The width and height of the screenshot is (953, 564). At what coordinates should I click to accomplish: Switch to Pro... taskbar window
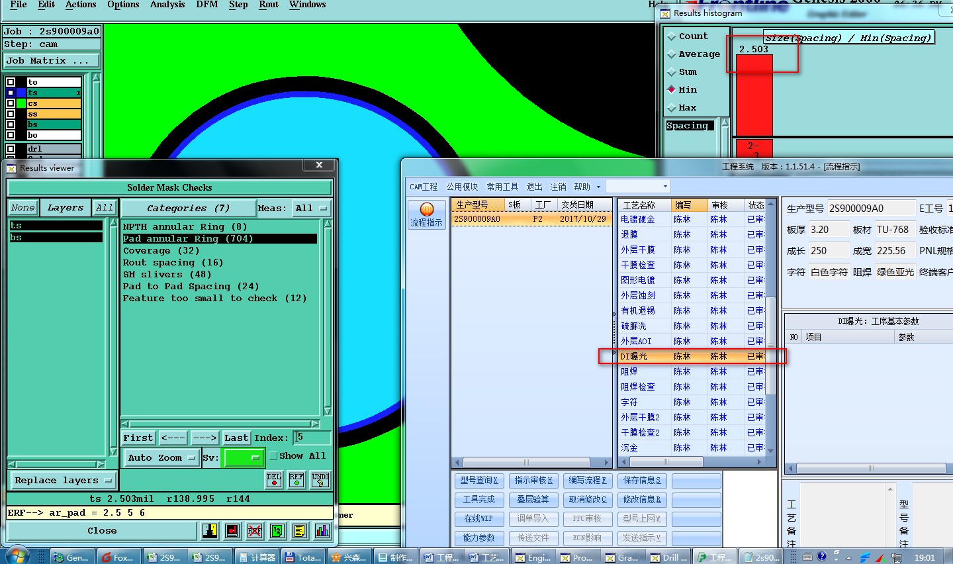pyautogui.click(x=579, y=557)
